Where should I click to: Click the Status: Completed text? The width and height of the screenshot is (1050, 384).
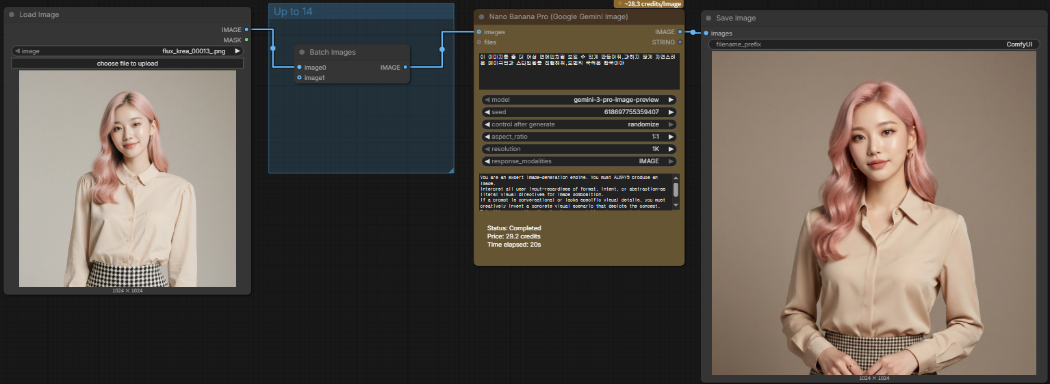click(x=514, y=228)
